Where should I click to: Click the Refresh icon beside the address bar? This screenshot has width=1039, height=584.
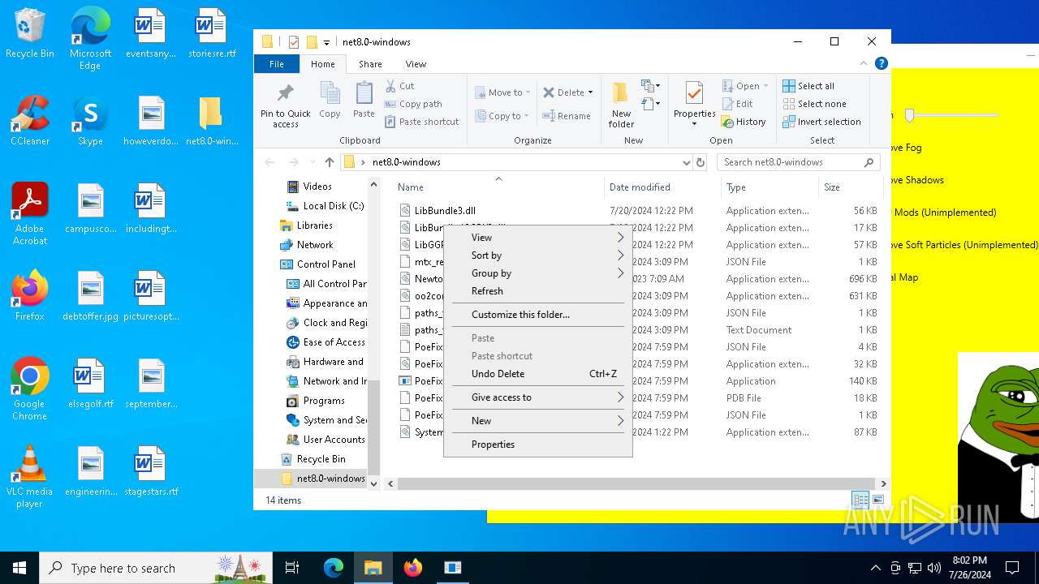tap(701, 162)
